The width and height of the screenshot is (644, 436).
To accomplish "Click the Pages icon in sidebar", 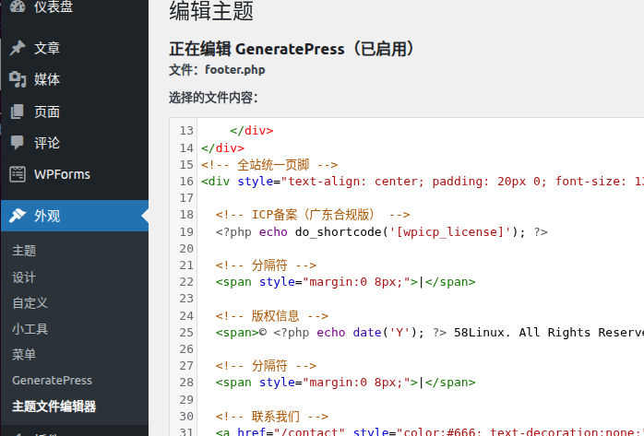I will [18, 112].
